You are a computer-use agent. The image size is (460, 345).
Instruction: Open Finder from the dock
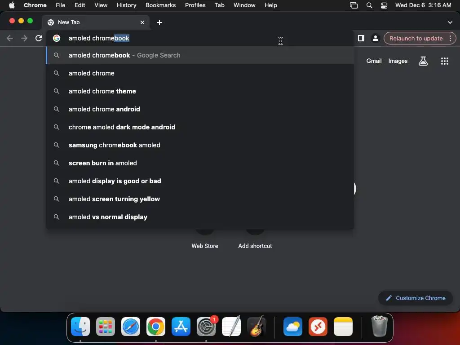click(80, 327)
